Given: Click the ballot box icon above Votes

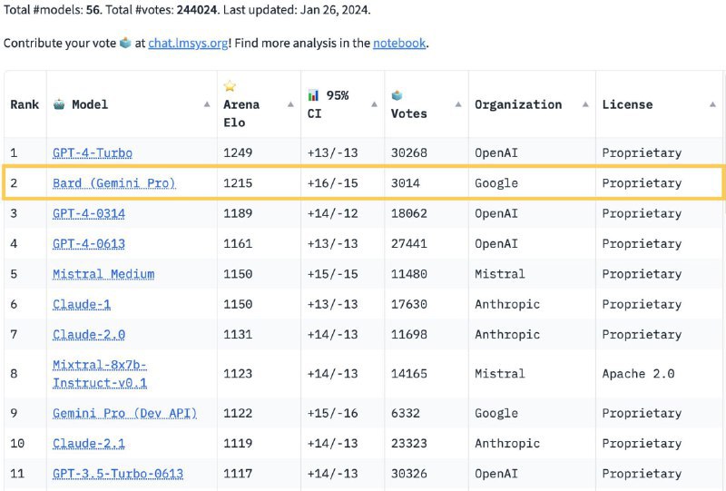Looking at the screenshot, I should [397, 95].
